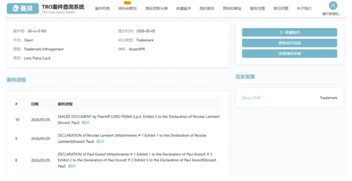The height and width of the screenshot is (181, 352).
Task: Click the 赛贝 logo
Action: tap(23, 9)
